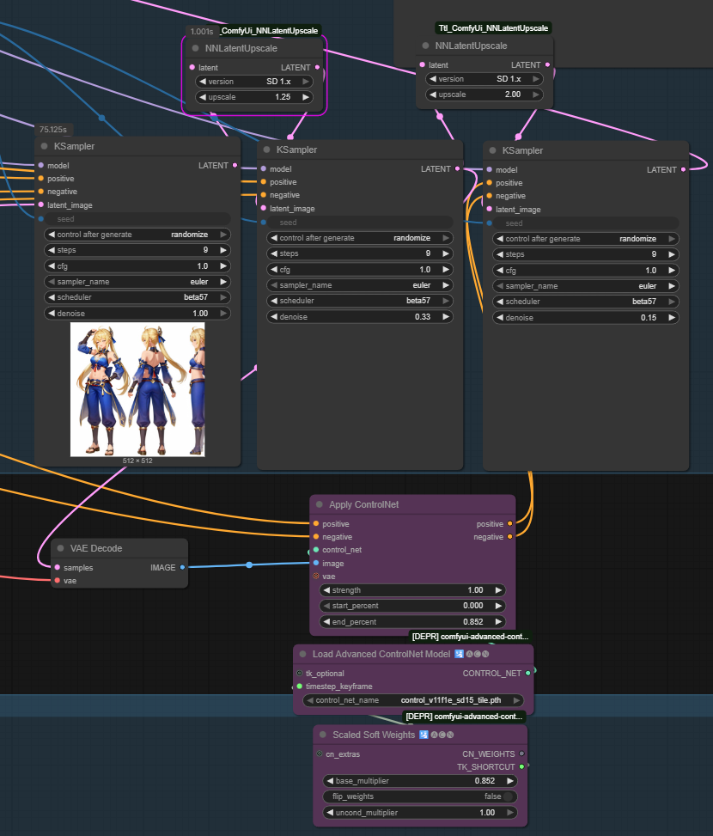Open control after generate dropdown in KSampler with denoise 1.00
Image resolution: width=713 pixels, height=836 pixels.
coord(137,235)
